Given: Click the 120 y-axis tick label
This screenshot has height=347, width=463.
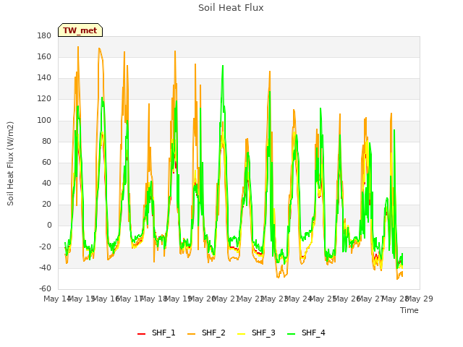Looking at the screenshot, I should 44,99.
